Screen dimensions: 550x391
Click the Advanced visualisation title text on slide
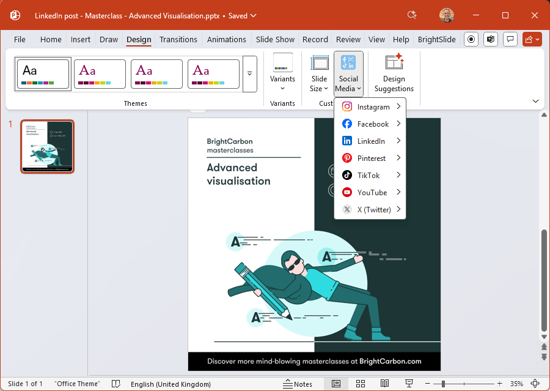(x=238, y=174)
